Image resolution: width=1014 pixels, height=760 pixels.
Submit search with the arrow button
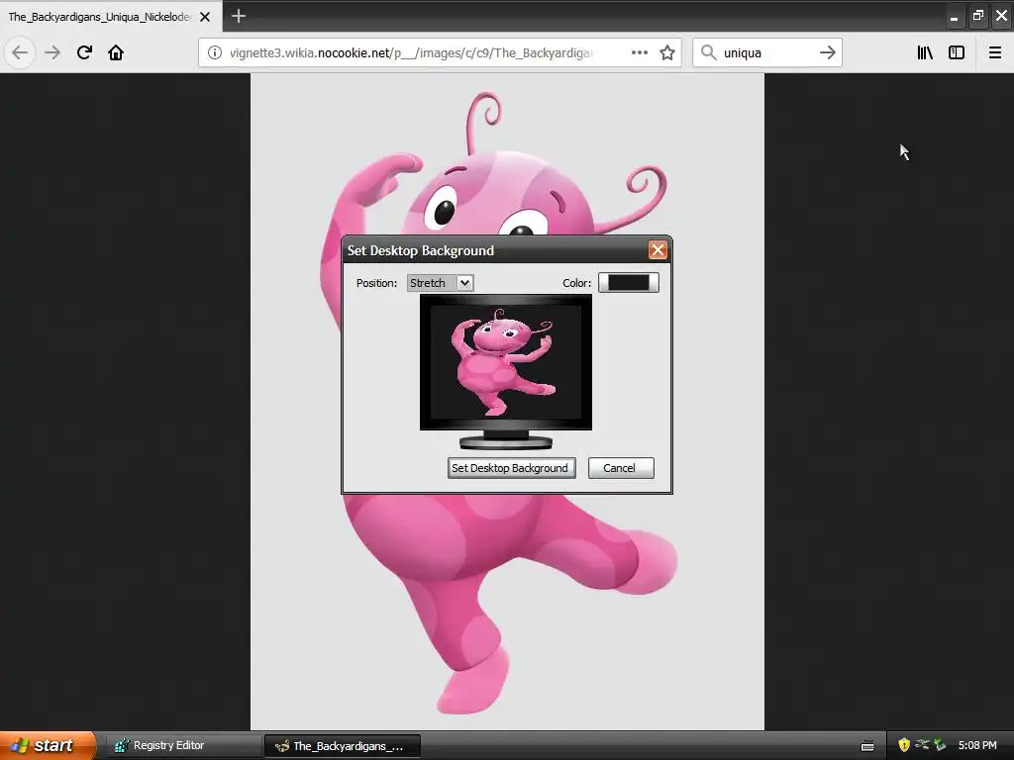pyautogui.click(x=827, y=52)
